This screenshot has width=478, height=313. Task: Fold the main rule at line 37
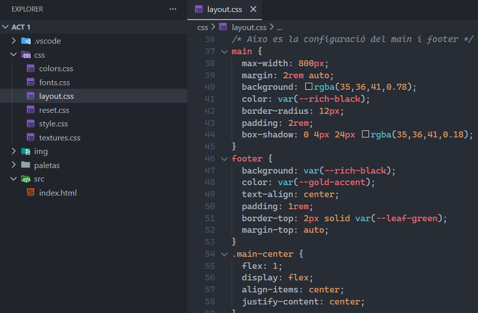pyautogui.click(x=224, y=51)
